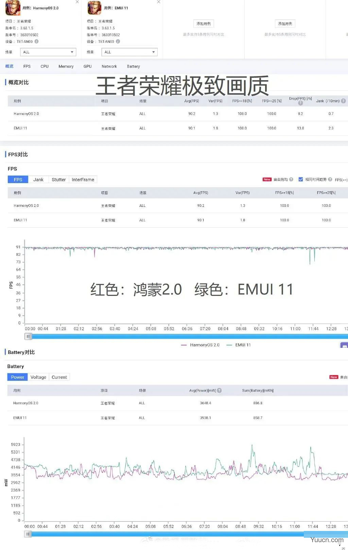This screenshot has width=348, height=550.
Task: Select the Power sub-tab in Battery section
Action: [x=17, y=377]
